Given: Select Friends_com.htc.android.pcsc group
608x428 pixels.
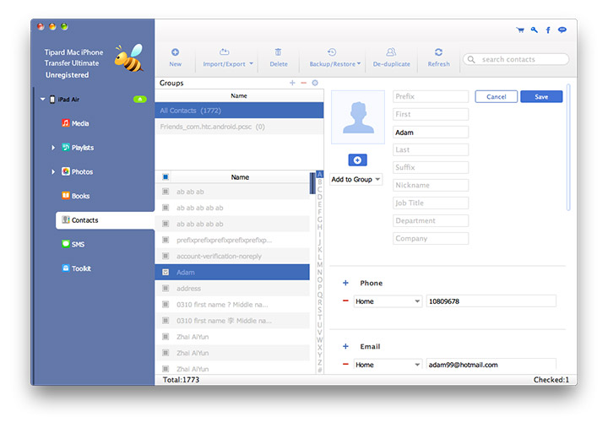Looking at the screenshot, I should coord(239,127).
